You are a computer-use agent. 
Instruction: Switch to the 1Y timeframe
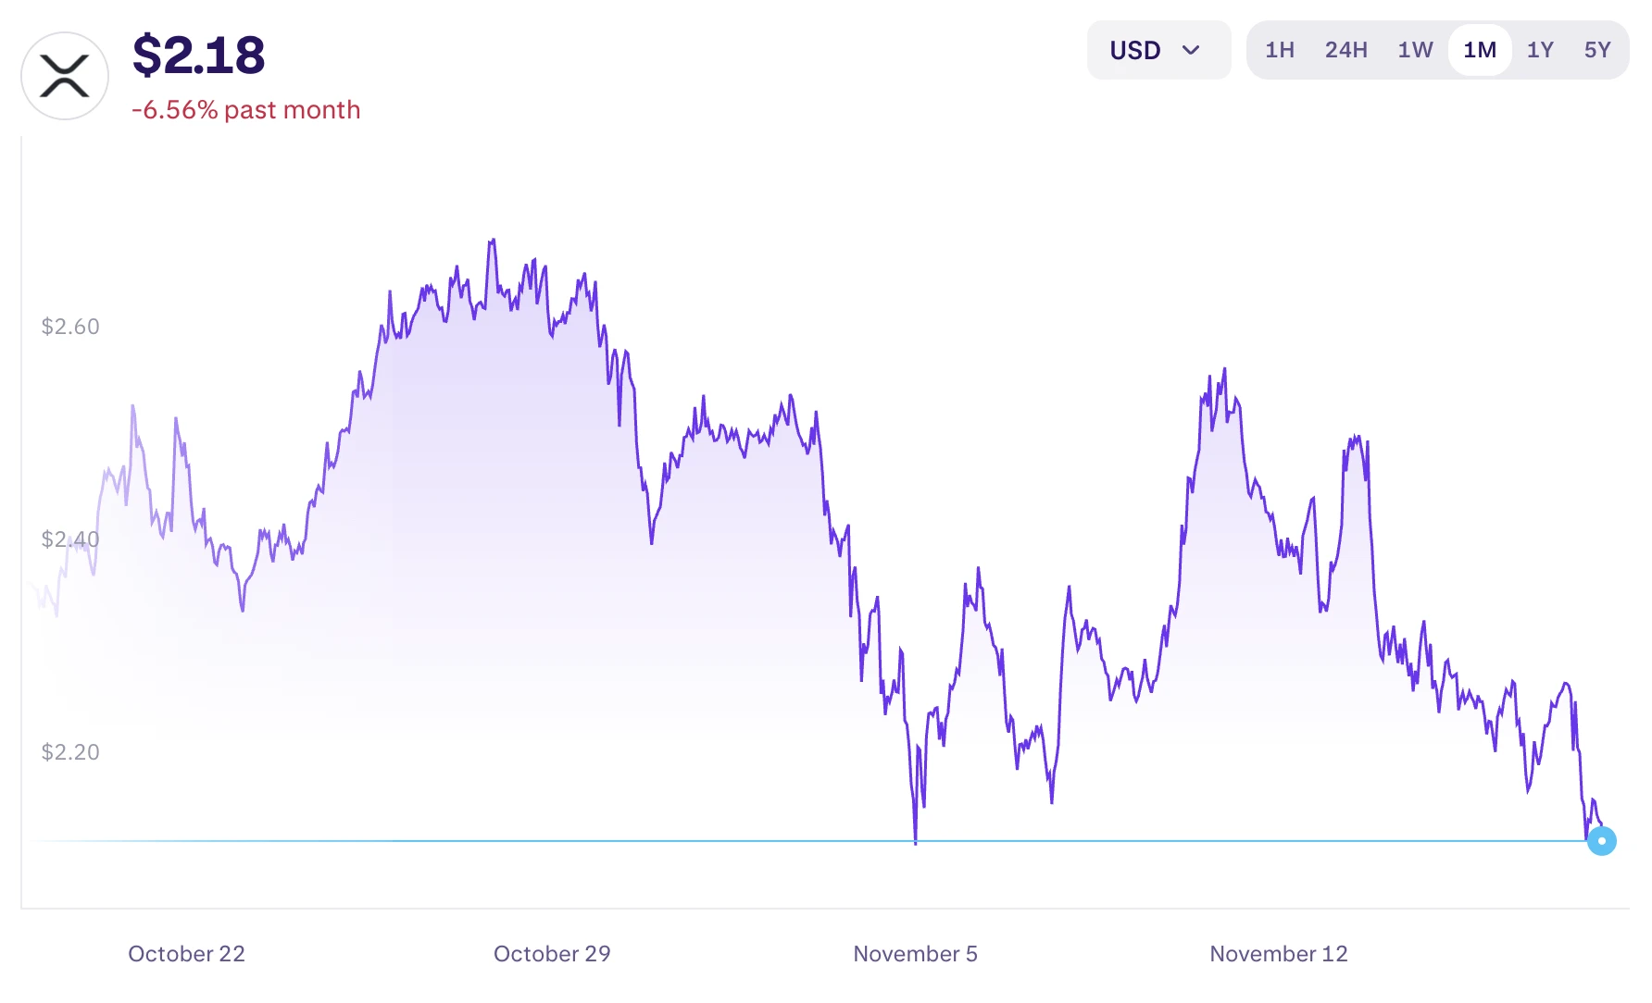[1540, 50]
